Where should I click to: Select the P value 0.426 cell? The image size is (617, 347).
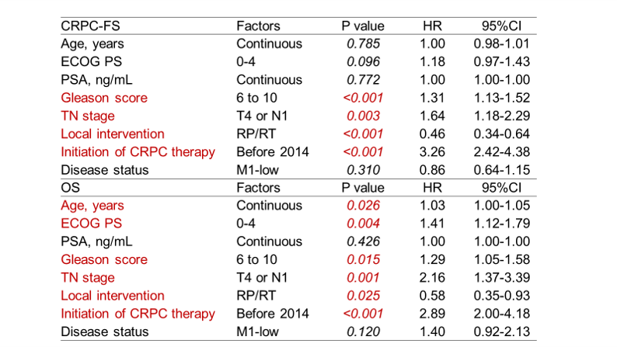click(x=363, y=241)
